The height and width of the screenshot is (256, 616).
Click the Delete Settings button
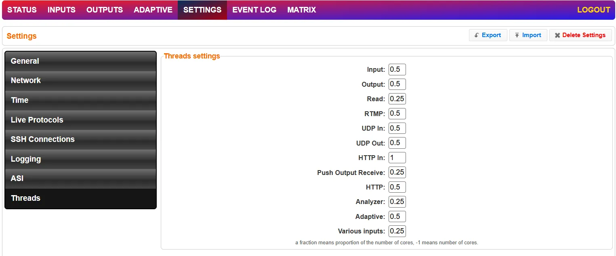(580, 35)
